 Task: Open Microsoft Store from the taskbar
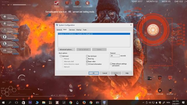click(x=23, y=102)
